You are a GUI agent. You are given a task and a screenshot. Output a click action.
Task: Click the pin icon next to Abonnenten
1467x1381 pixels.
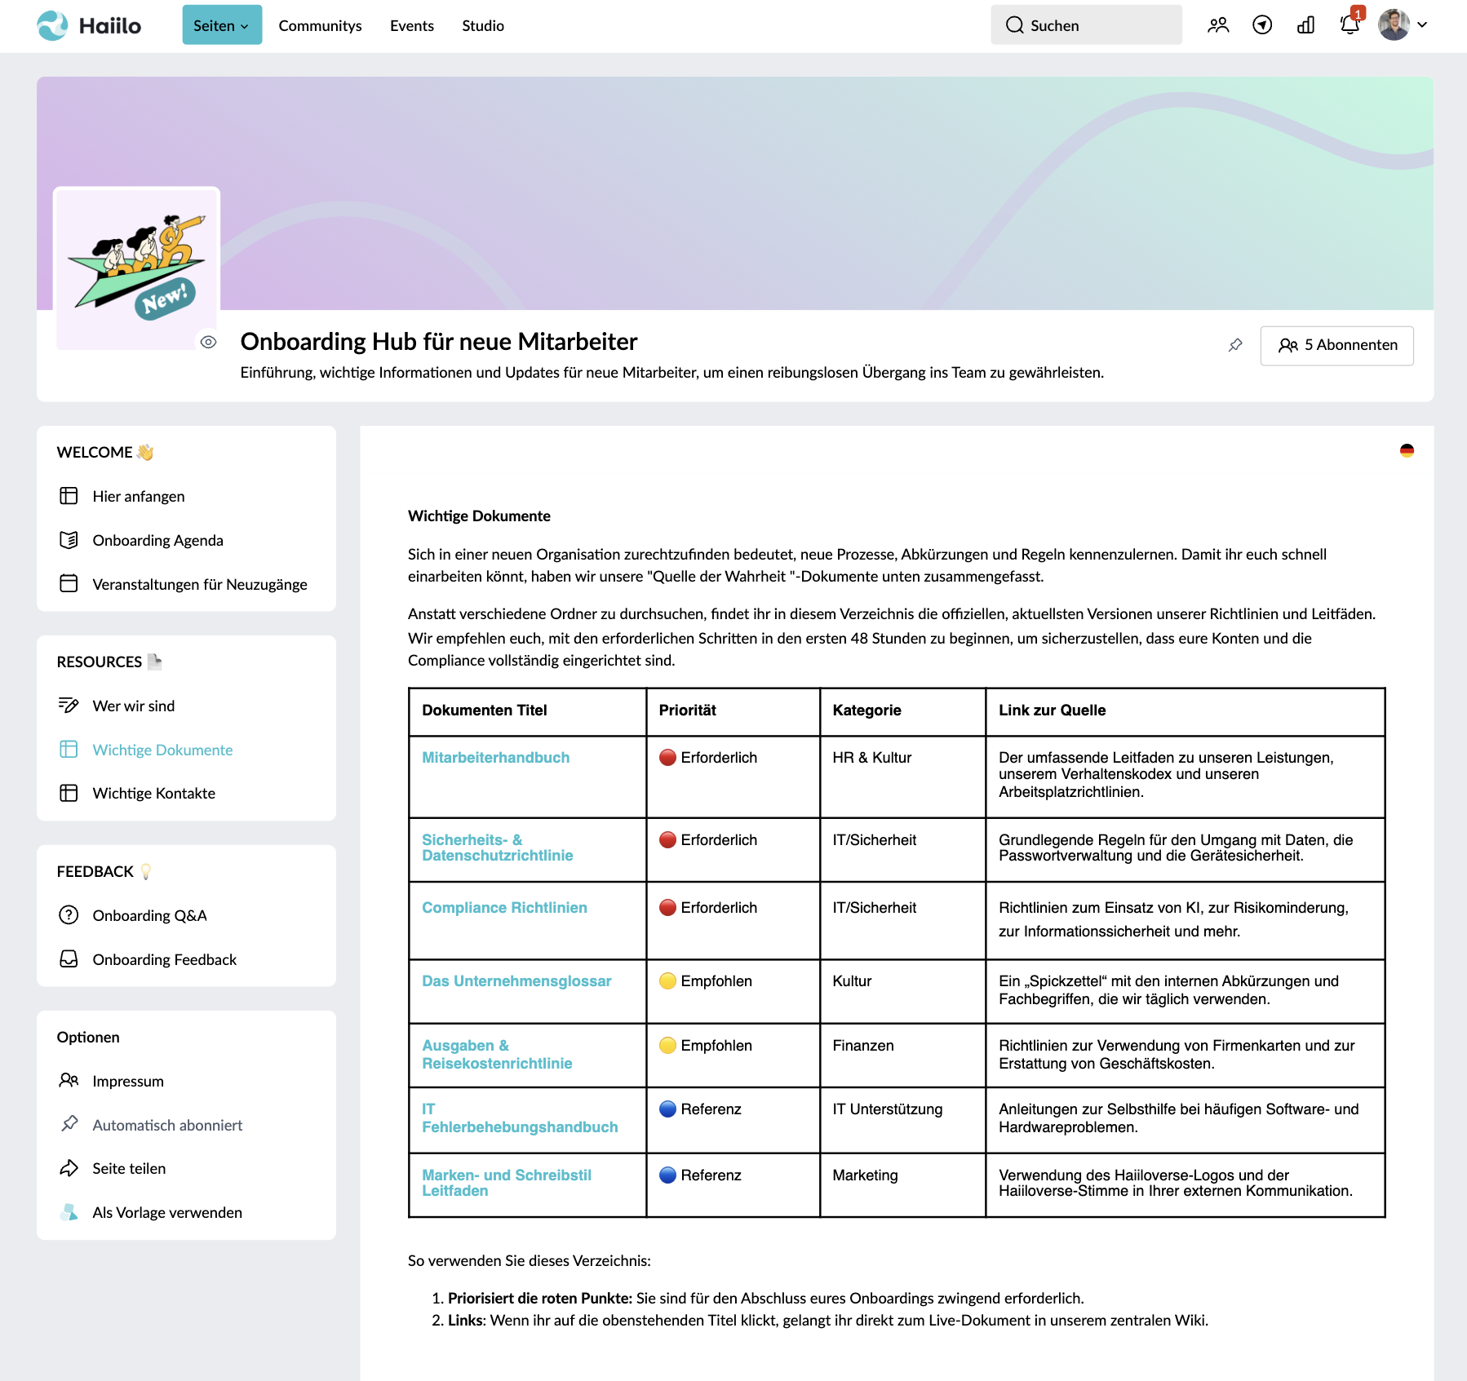tap(1235, 345)
